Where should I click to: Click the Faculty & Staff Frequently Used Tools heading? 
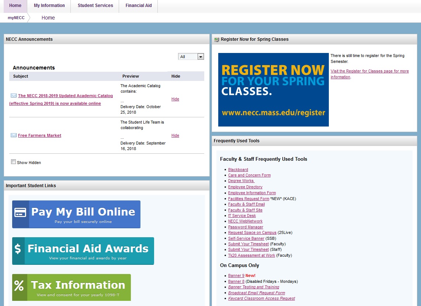pyautogui.click(x=263, y=159)
